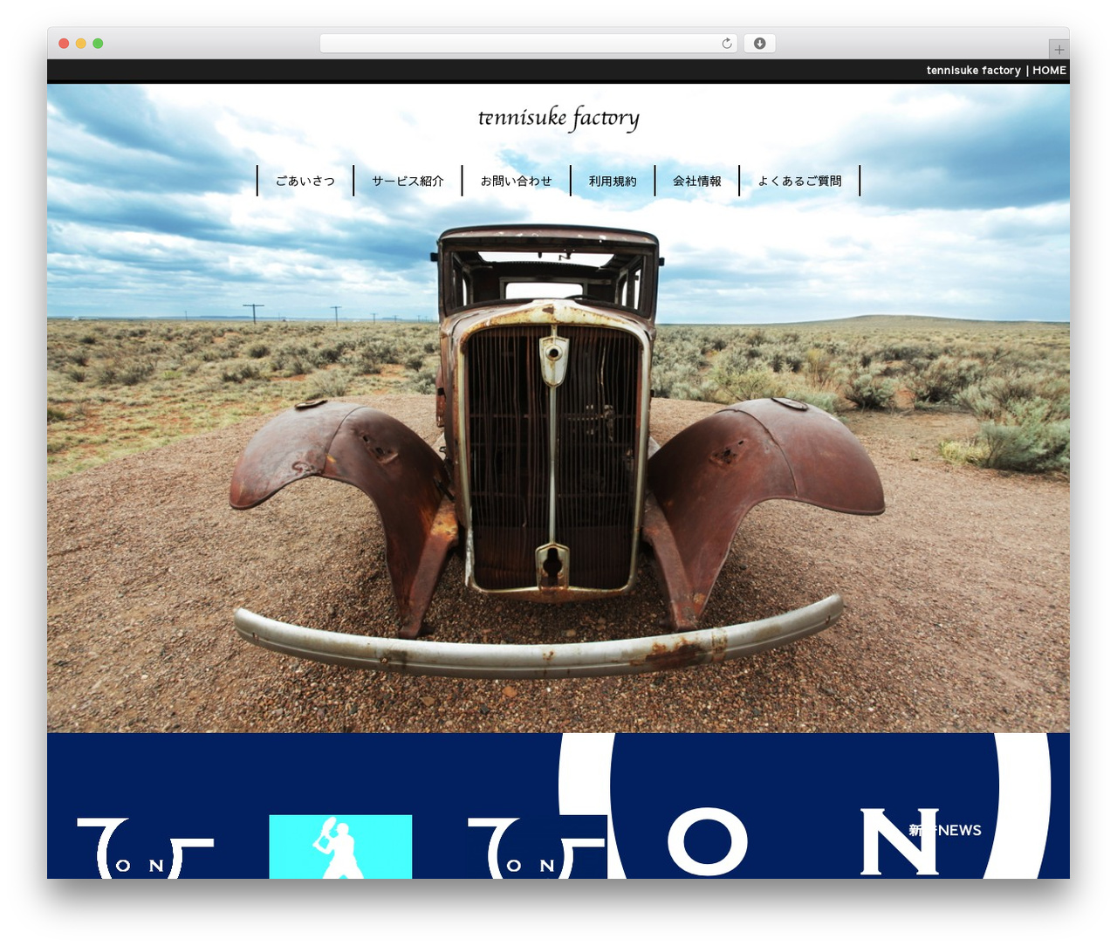Click the browser reload icon
The image size is (1117, 946).
click(x=726, y=44)
